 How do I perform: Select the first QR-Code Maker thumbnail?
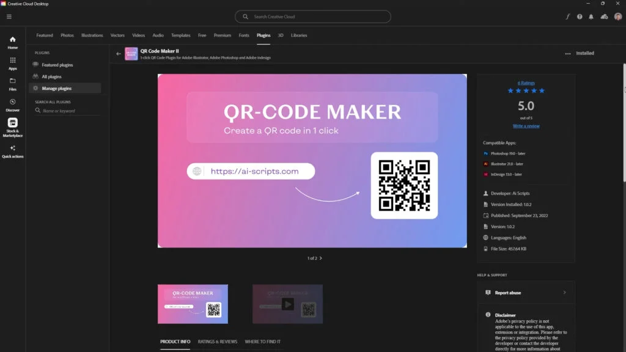click(193, 304)
